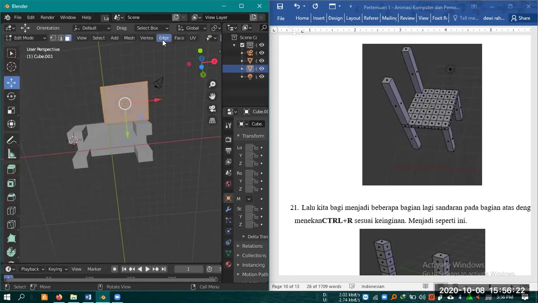Switch perspective/orthographic grid icon
Screen dimensions: 538x303
click(213, 121)
